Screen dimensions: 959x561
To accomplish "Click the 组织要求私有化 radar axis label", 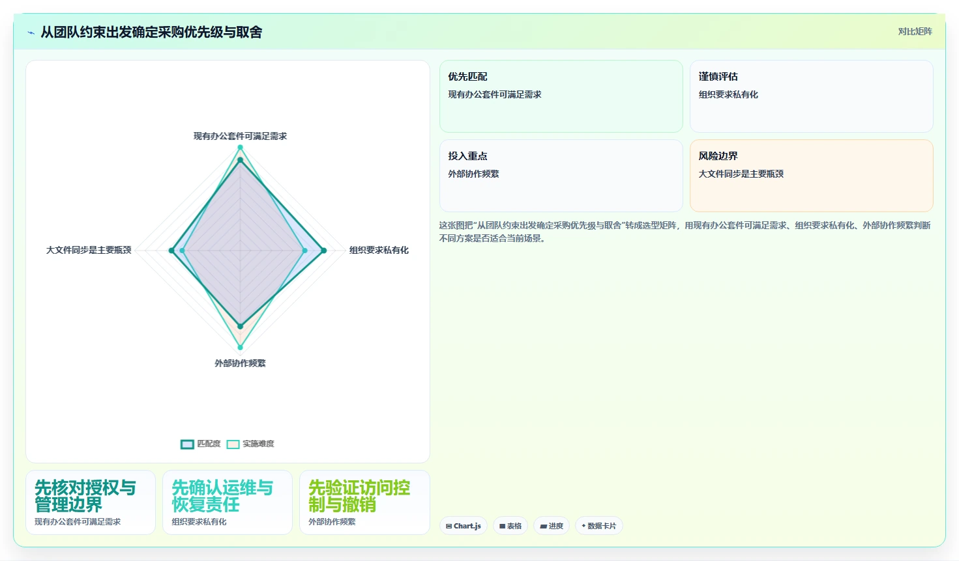I will 379,250.
